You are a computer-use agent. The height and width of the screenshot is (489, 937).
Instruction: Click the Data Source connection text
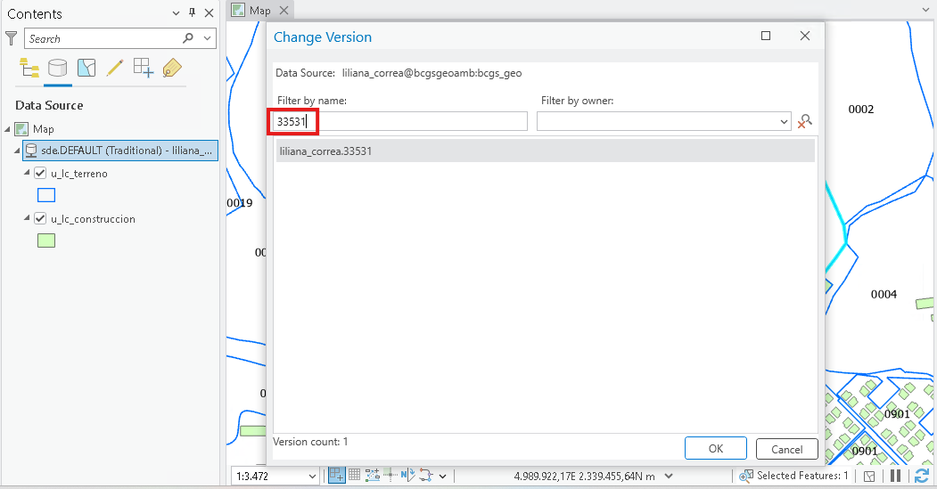point(432,73)
